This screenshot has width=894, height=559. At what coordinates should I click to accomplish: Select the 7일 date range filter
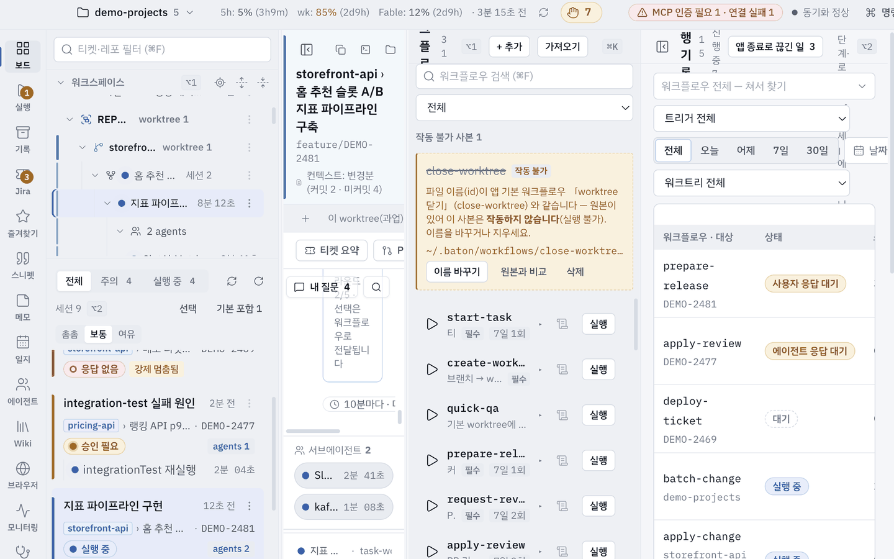click(x=781, y=150)
